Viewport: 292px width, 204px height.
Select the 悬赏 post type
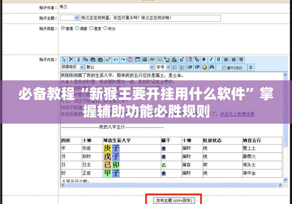click(91, 28)
